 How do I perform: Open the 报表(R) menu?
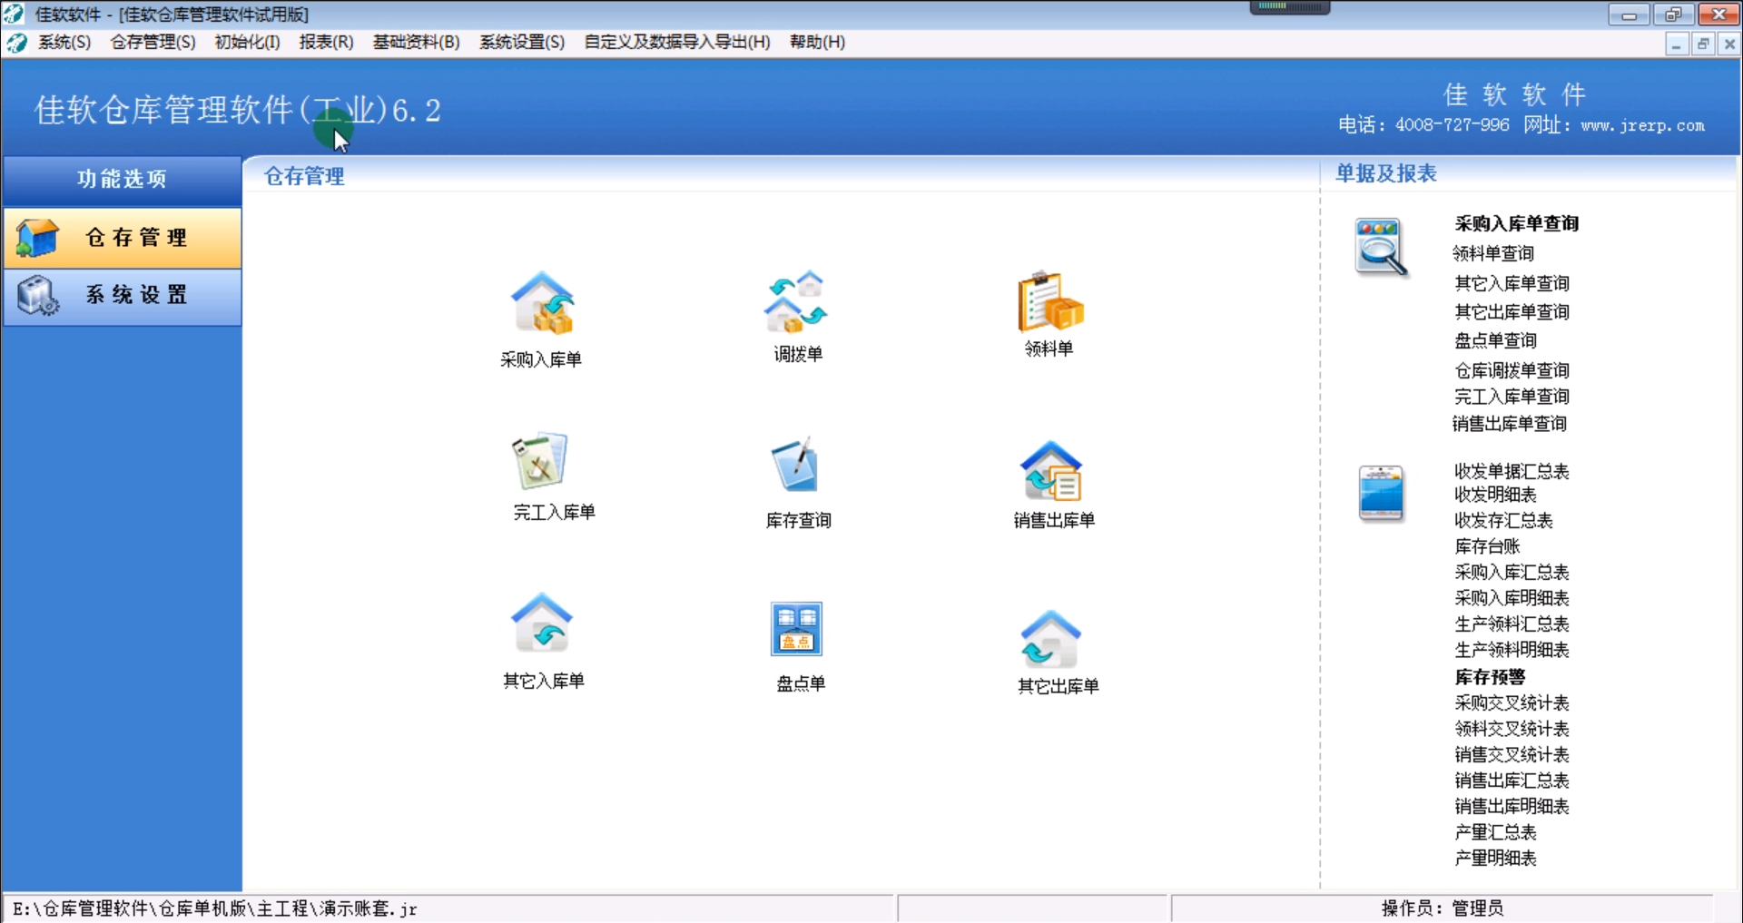[326, 43]
